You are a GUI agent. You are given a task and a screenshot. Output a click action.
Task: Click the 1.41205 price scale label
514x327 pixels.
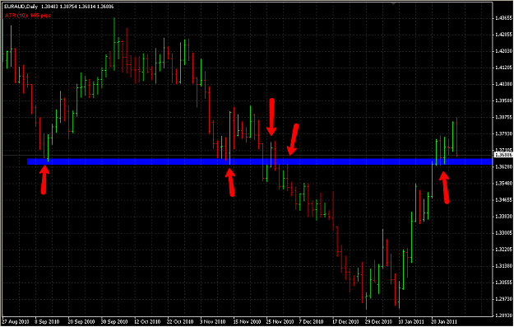pos(503,68)
